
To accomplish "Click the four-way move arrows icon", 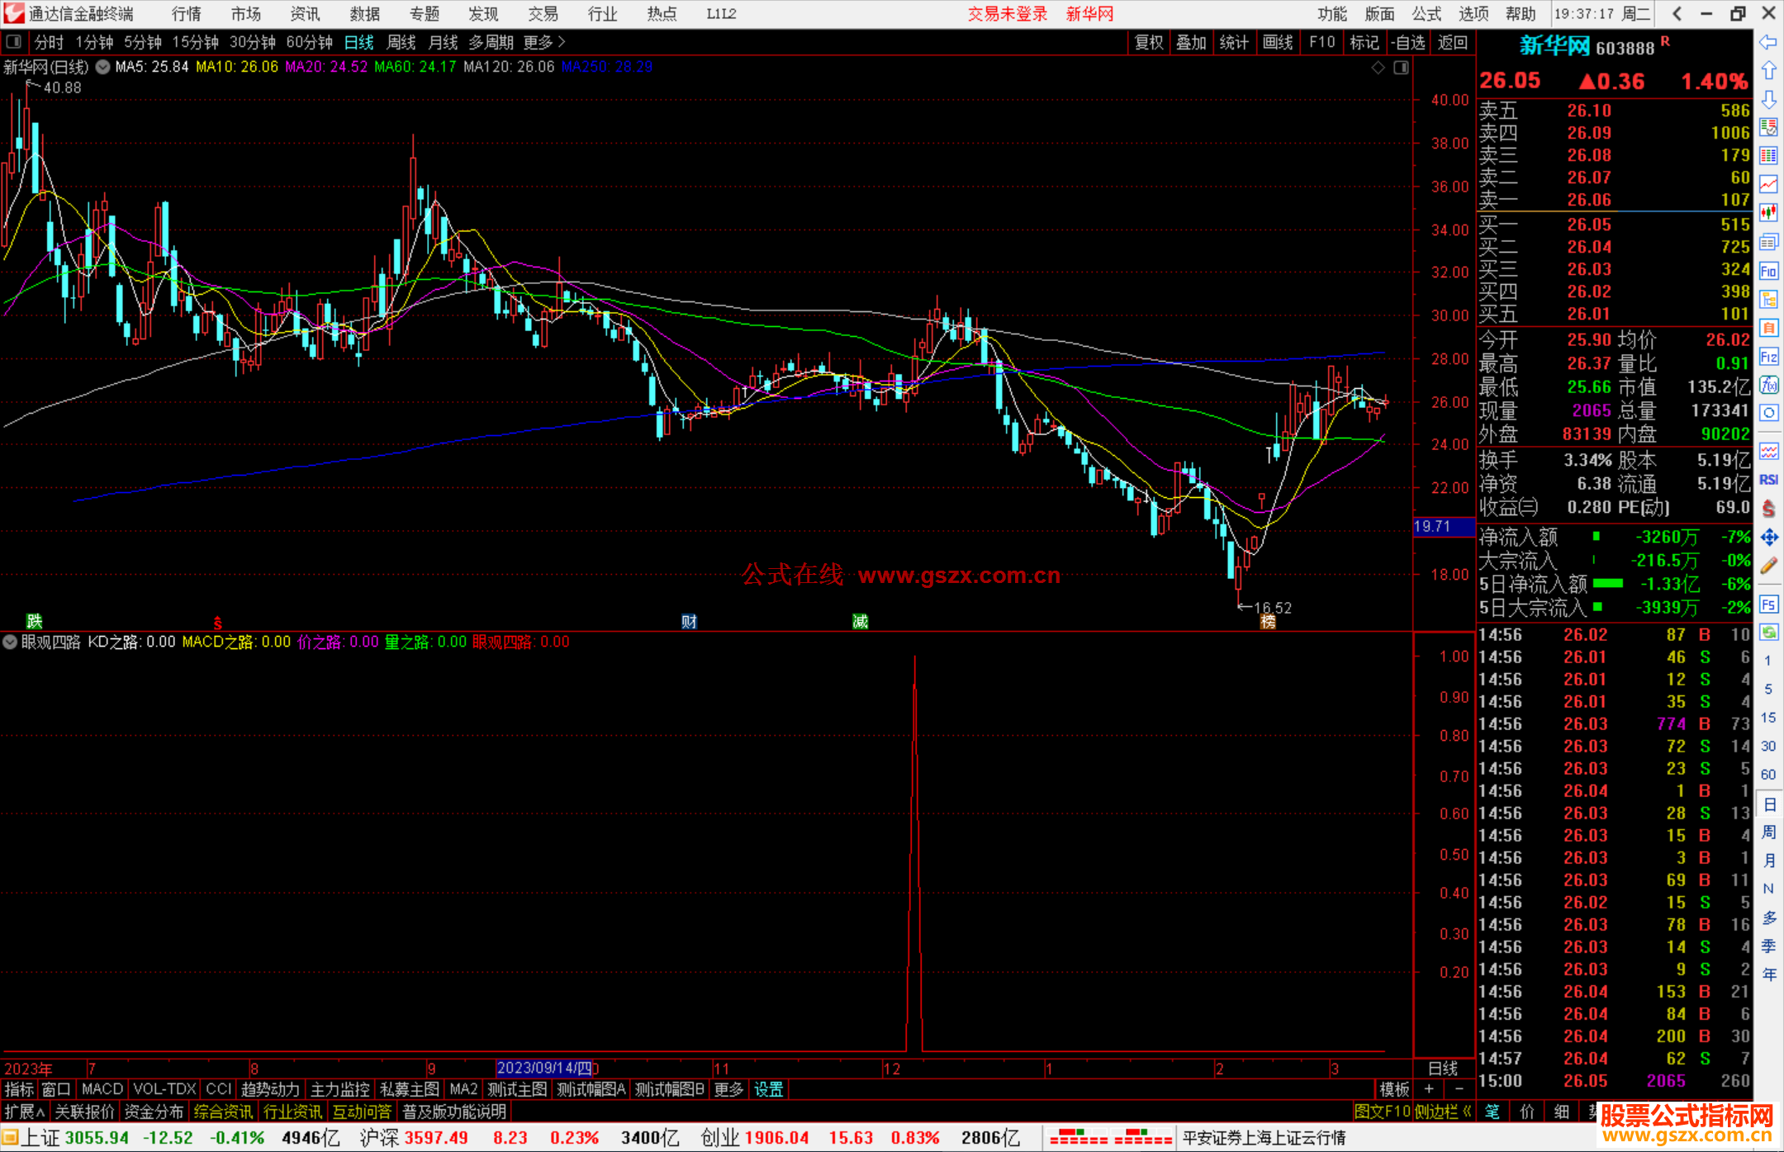I will click(x=1768, y=538).
